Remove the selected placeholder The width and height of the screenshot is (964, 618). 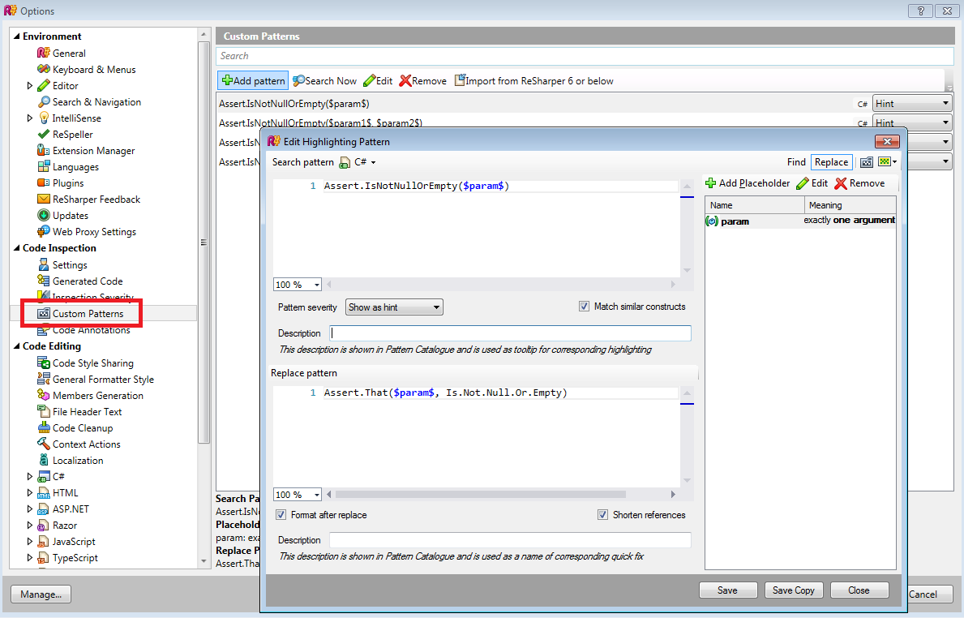(859, 183)
